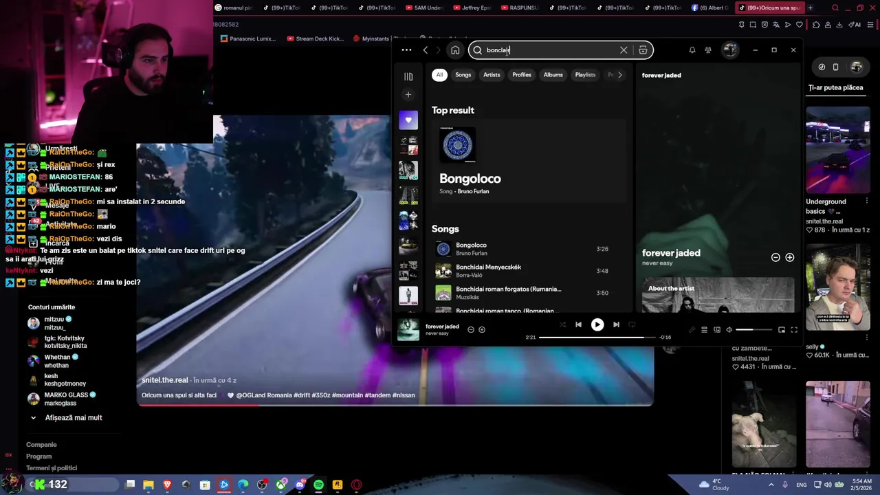Image resolution: width=880 pixels, height=495 pixels.
Task: Open Bongoloco top result card
Action: (529, 162)
